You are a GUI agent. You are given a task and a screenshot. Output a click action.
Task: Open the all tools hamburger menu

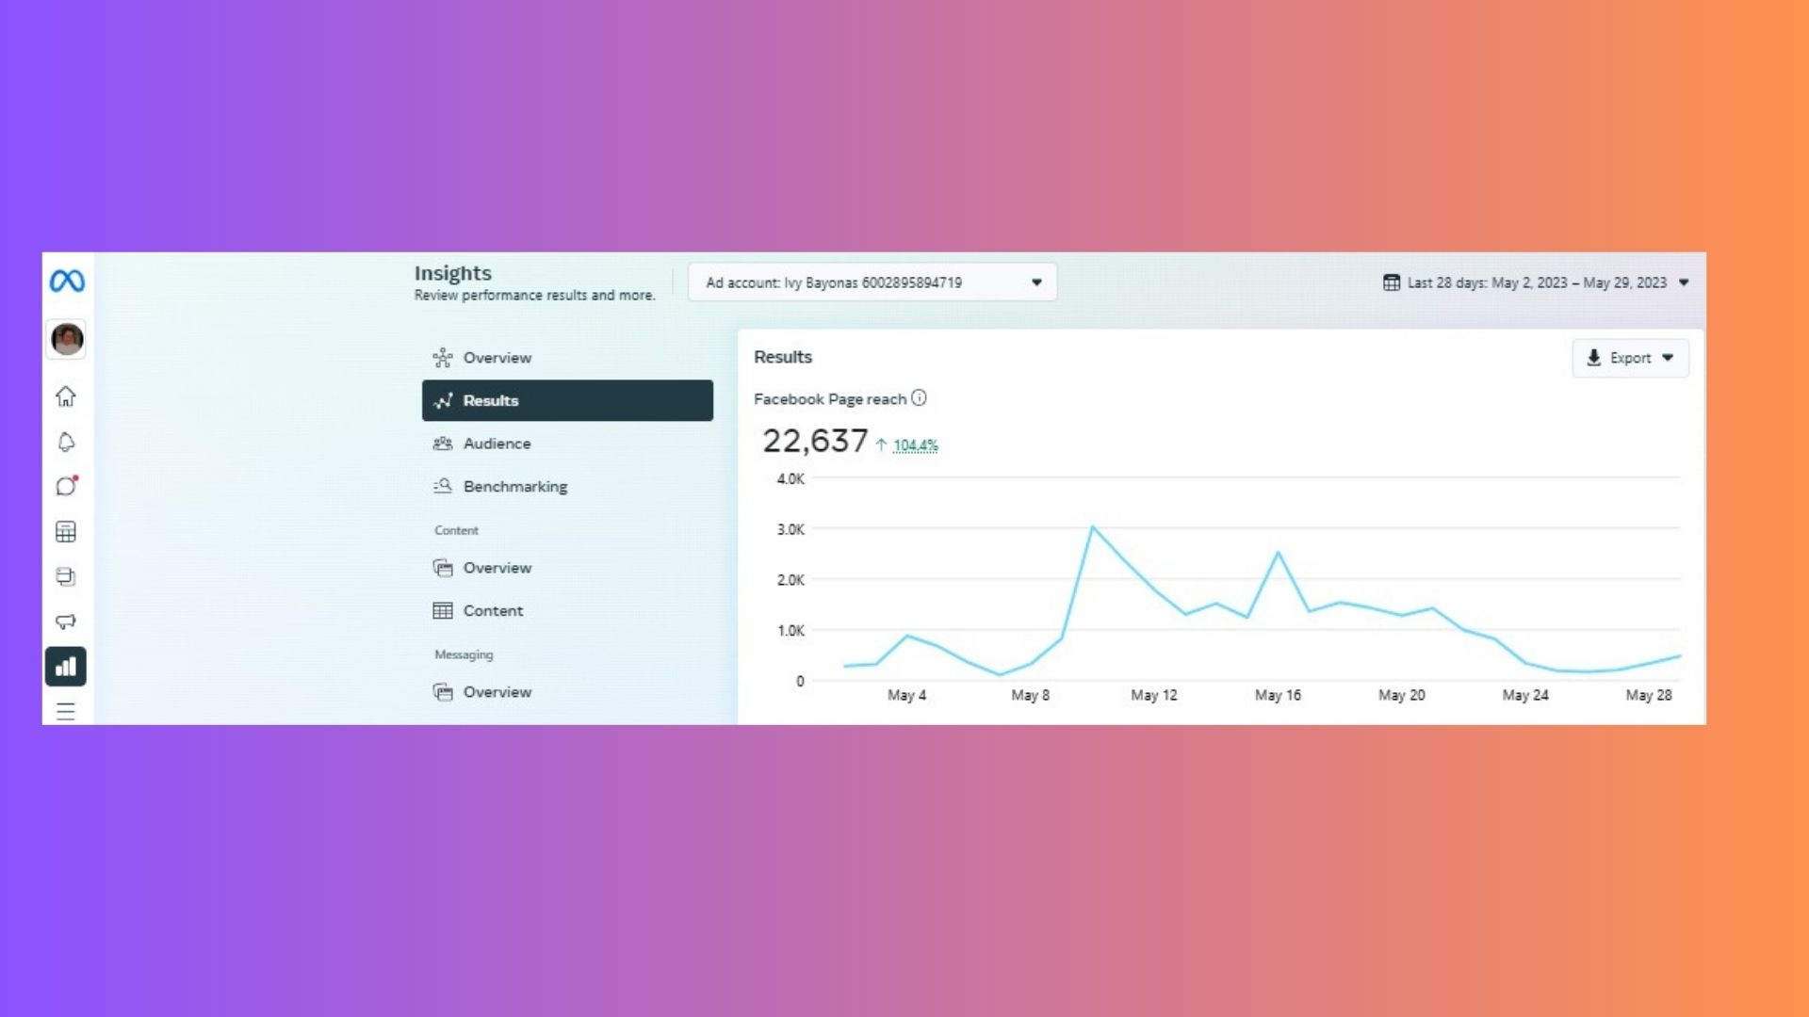click(x=66, y=711)
